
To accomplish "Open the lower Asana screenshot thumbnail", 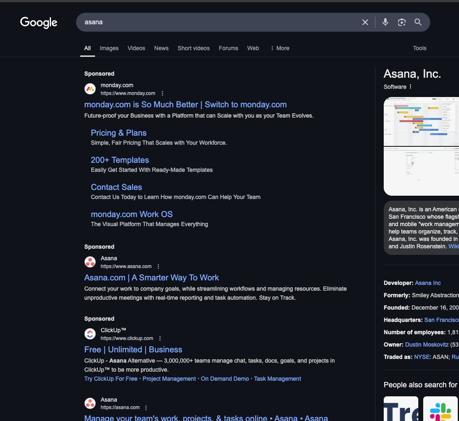I will click(x=421, y=171).
